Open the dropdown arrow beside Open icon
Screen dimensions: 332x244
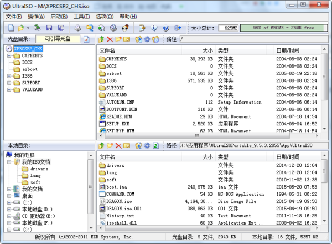[x=28, y=28]
